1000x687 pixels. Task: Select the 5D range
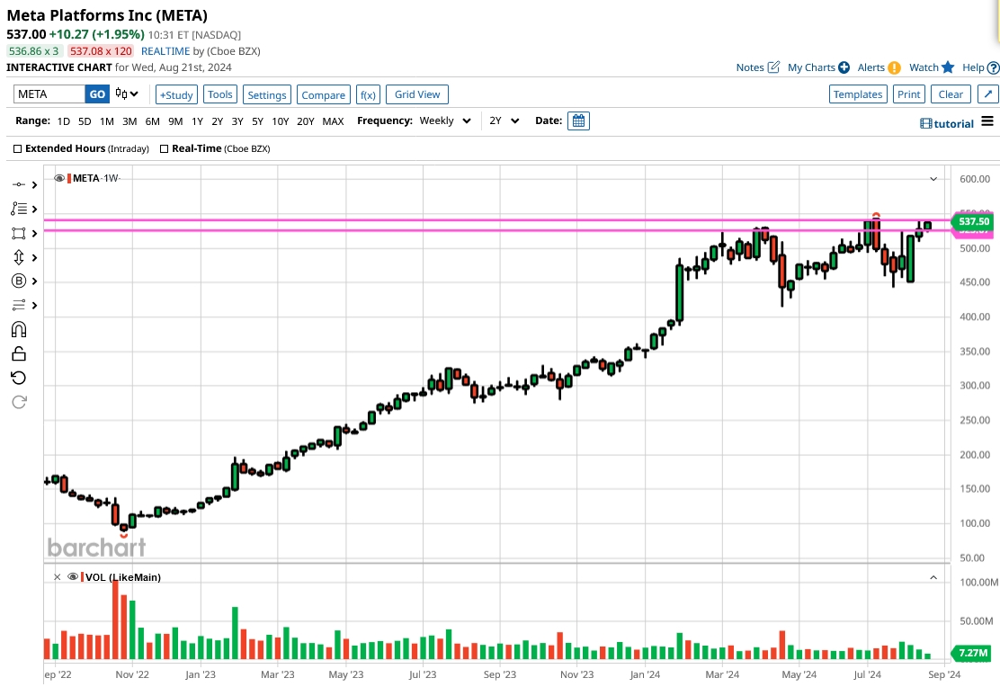coord(85,121)
